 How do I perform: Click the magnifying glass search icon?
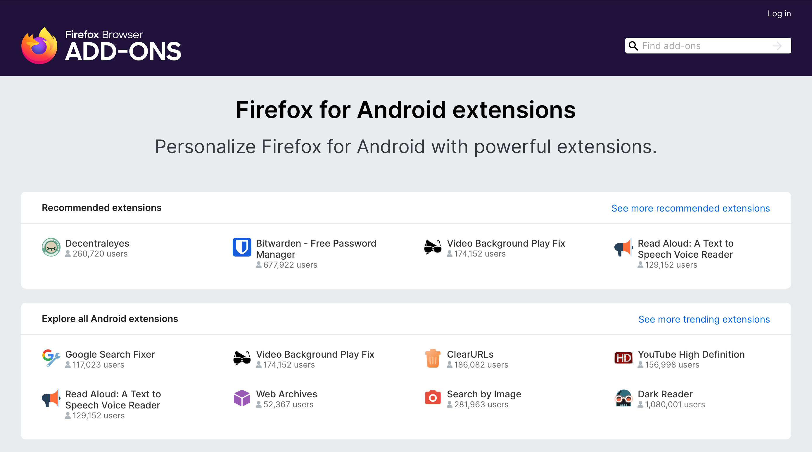pyautogui.click(x=633, y=46)
